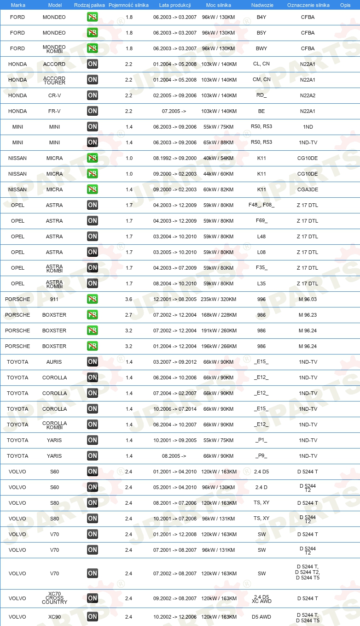Viewport: 360px width, 626px height.
Task: Click the ON icon for Volvo S60 2.4 D5
Action: tap(93, 472)
